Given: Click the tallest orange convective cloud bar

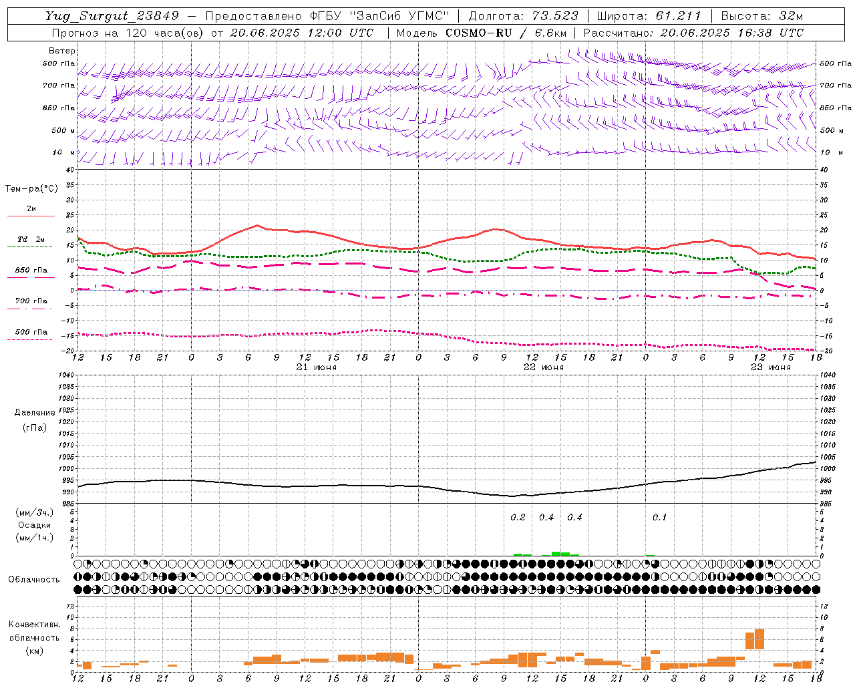Looking at the screenshot, I should [x=759, y=639].
